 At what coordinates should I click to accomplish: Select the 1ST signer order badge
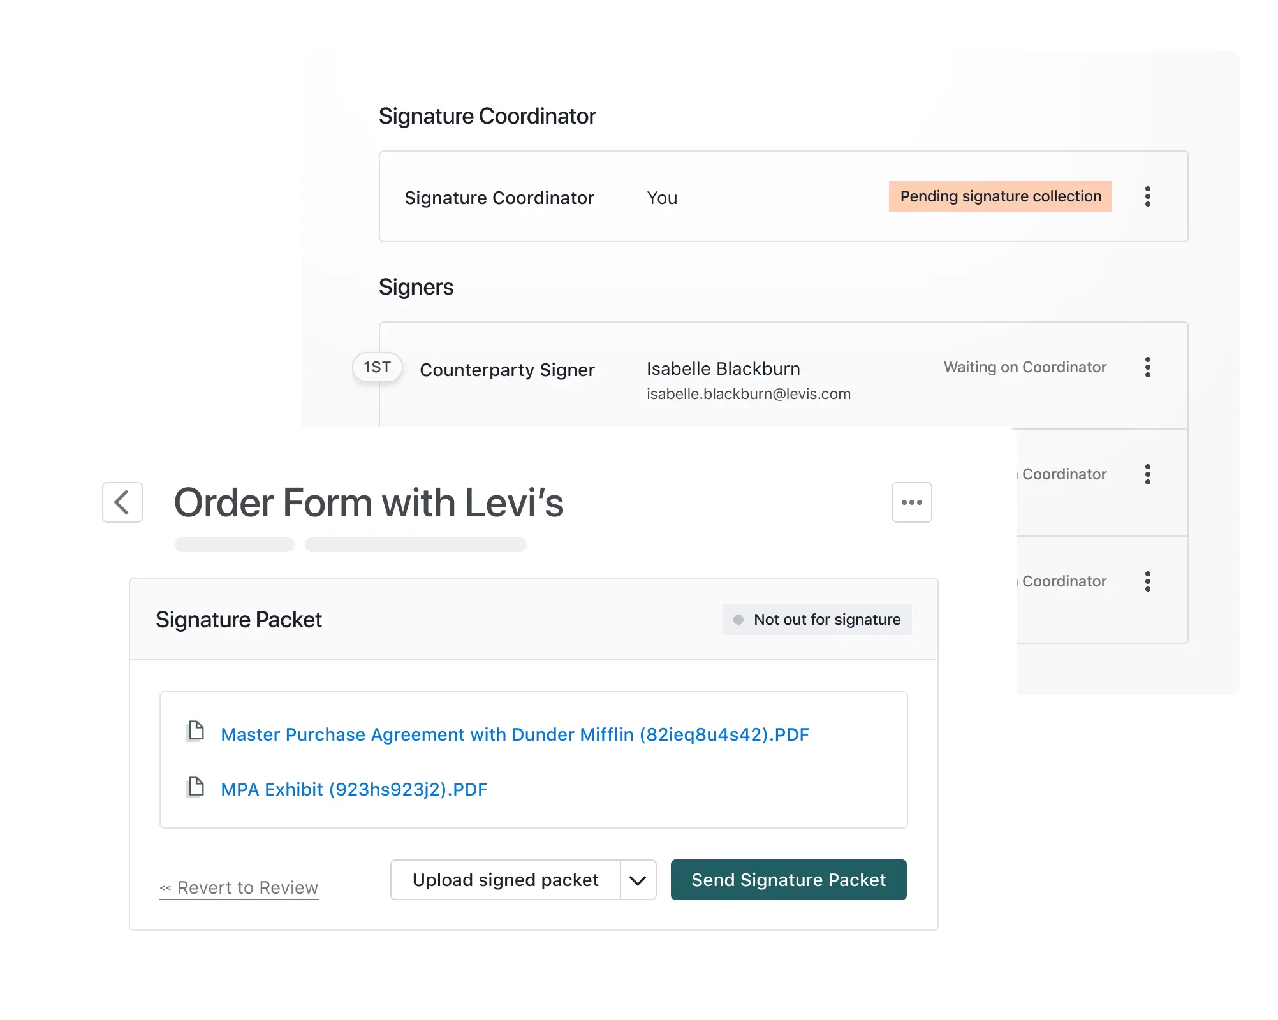click(x=377, y=367)
